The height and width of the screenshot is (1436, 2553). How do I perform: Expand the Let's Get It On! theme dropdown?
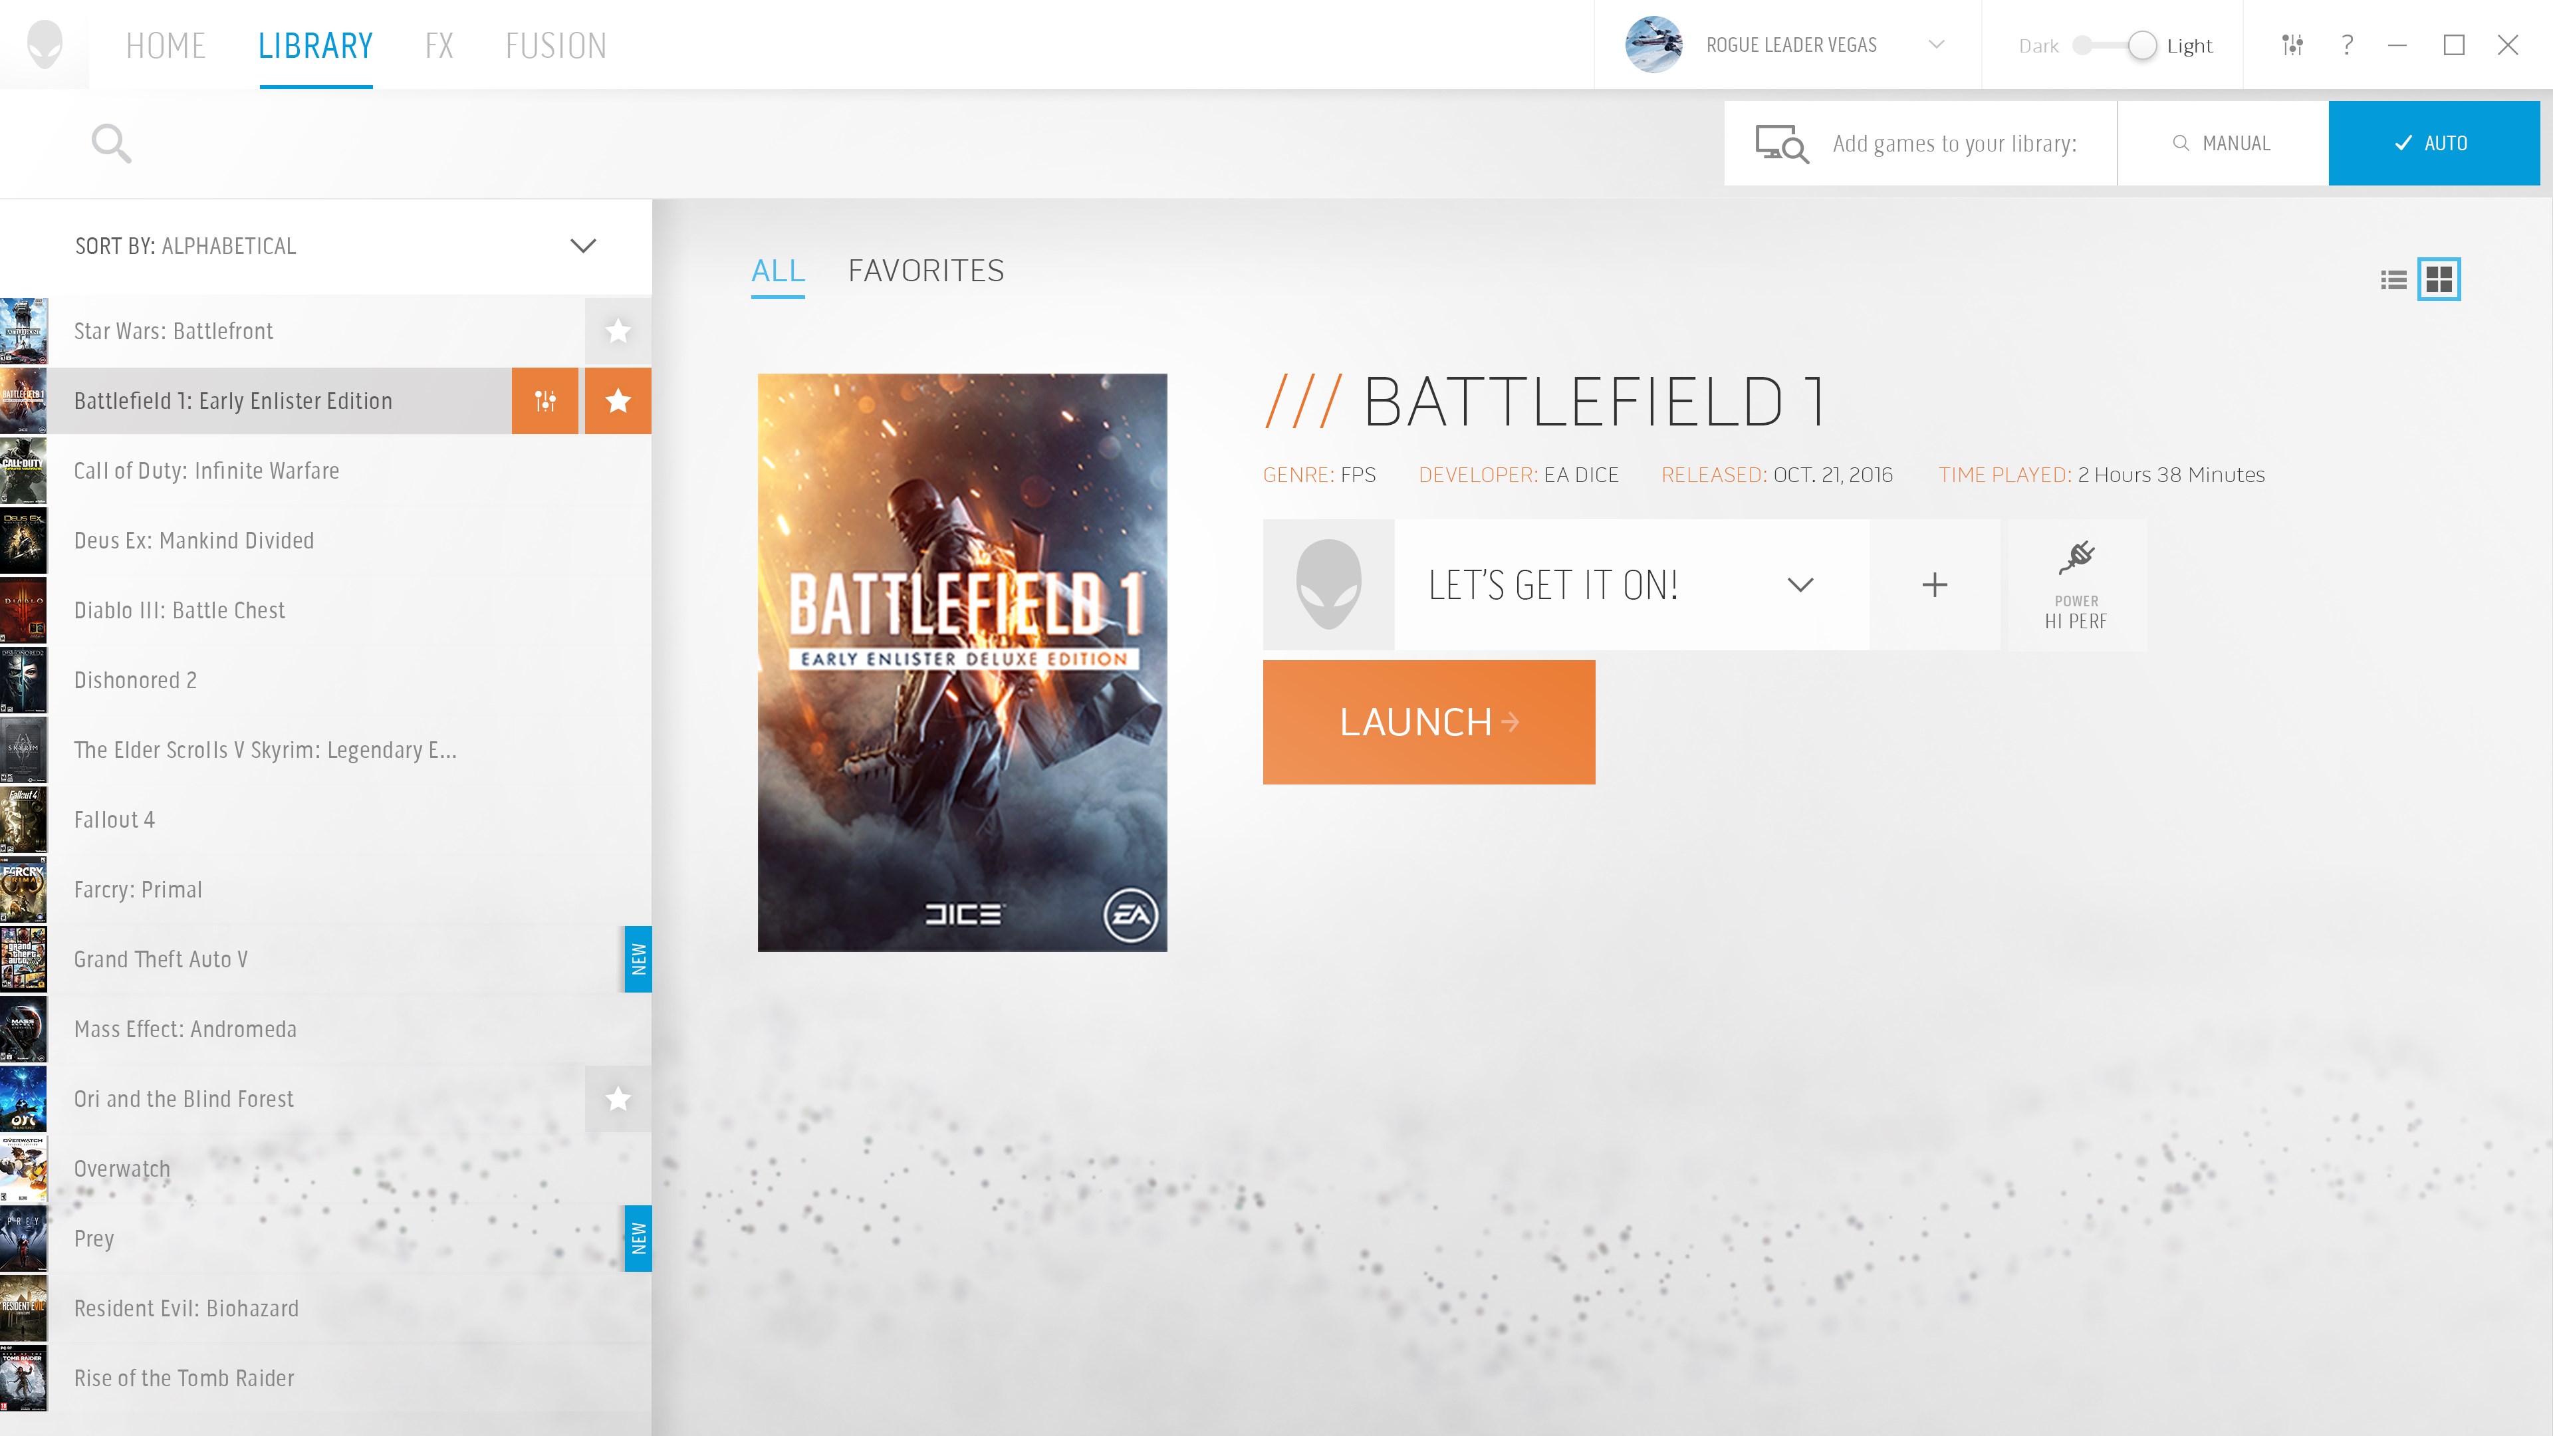[1800, 585]
